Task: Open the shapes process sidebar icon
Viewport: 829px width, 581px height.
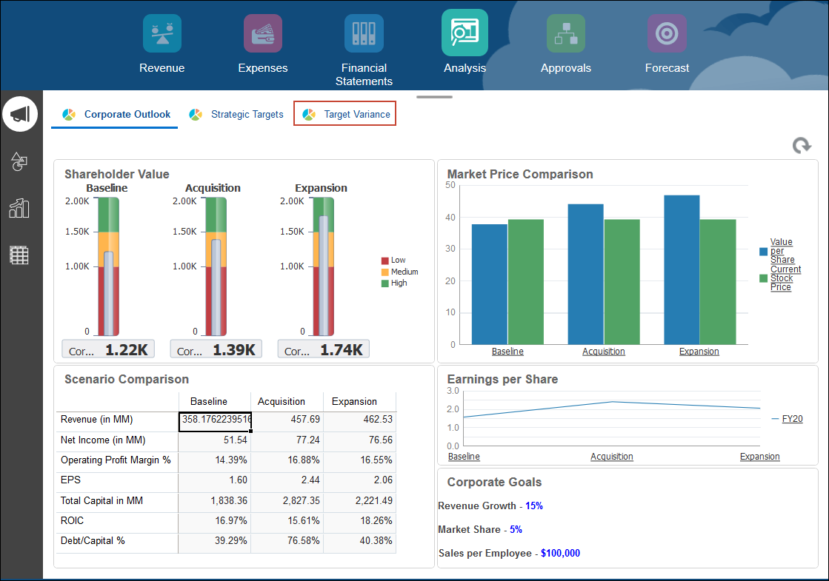Action: pos(20,162)
